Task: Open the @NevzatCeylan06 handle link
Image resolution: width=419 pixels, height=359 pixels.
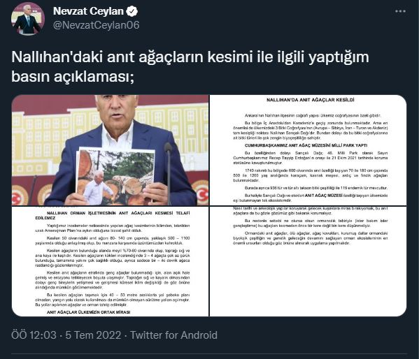Action: (x=97, y=25)
